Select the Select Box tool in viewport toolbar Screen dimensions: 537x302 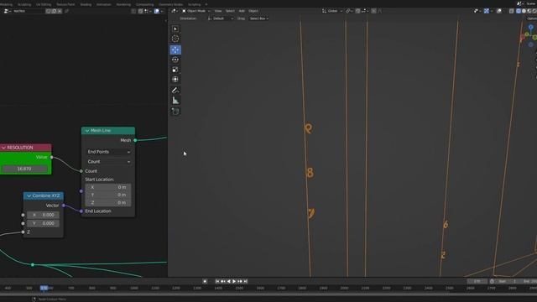click(175, 29)
